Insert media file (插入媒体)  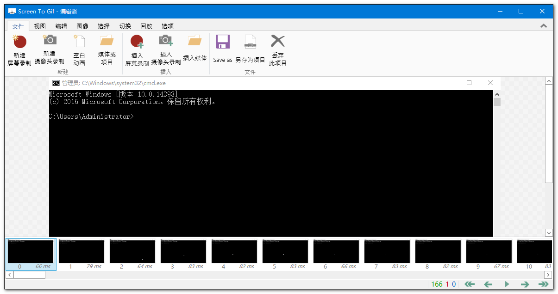tap(195, 49)
